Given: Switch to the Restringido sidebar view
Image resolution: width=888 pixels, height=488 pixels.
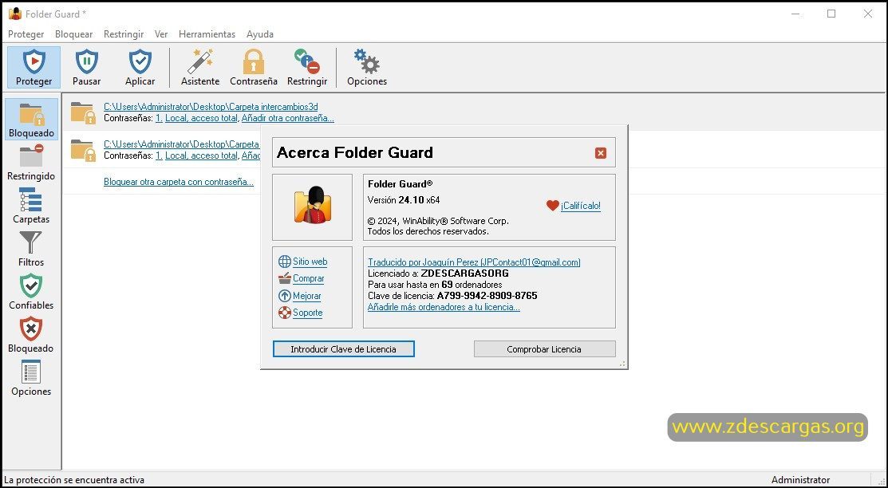Looking at the screenshot, I should pyautogui.click(x=31, y=163).
